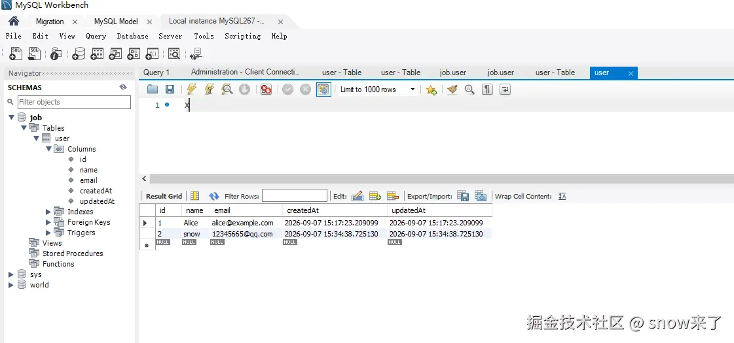Expand the Triggers node
The height and width of the screenshot is (343, 734).
pyautogui.click(x=48, y=233)
